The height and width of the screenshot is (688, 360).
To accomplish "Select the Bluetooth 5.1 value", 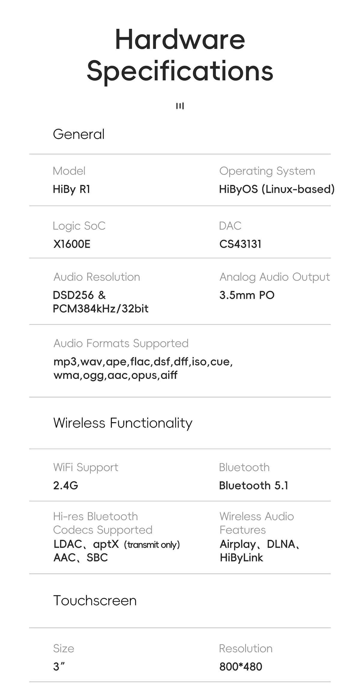I will 253,485.
